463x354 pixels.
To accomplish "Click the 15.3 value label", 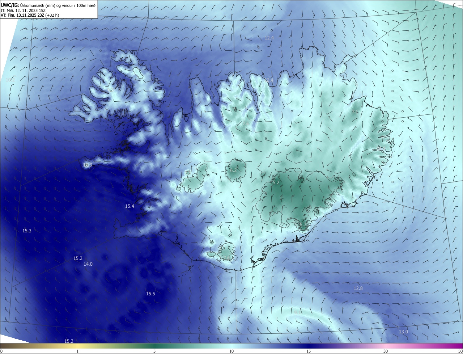I will click(x=27, y=231).
